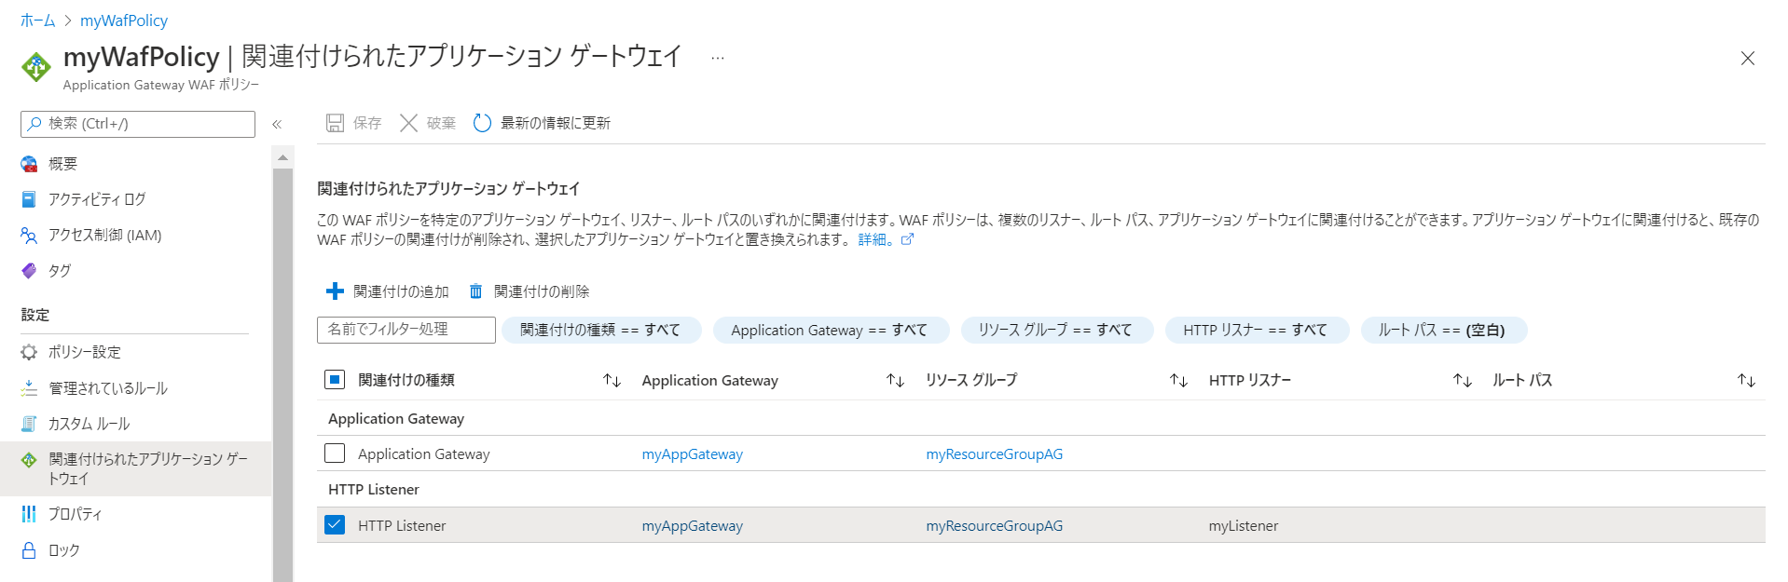
Task: Sort by 関連付けの種類 column arrows
Action: tap(612, 380)
